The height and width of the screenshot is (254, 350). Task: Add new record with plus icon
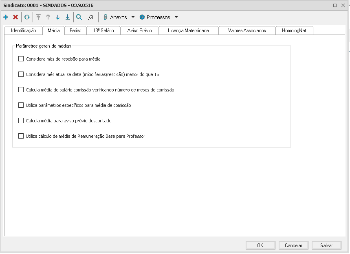click(x=6, y=17)
